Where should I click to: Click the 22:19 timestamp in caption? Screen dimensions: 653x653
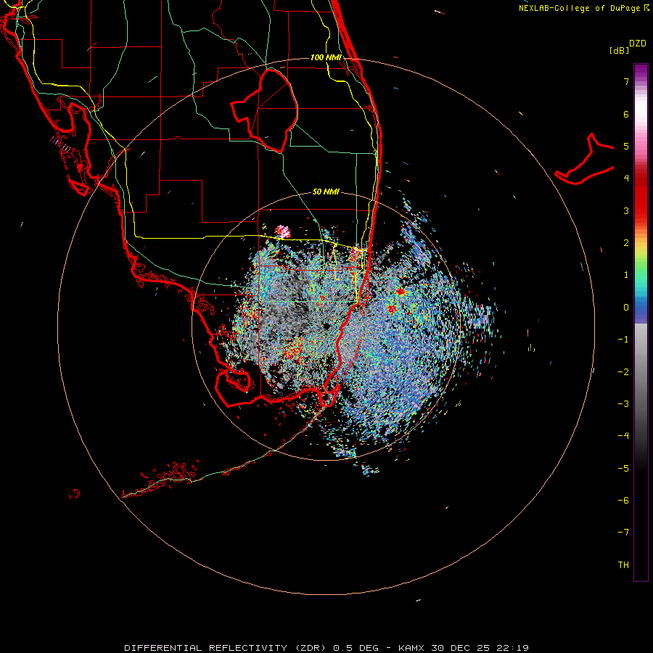click(x=513, y=648)
